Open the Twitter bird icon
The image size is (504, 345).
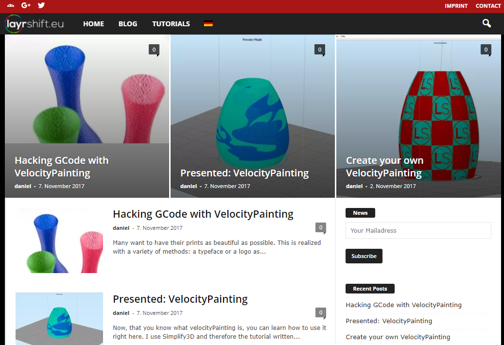pyautogui.click(x=41, y=5)
